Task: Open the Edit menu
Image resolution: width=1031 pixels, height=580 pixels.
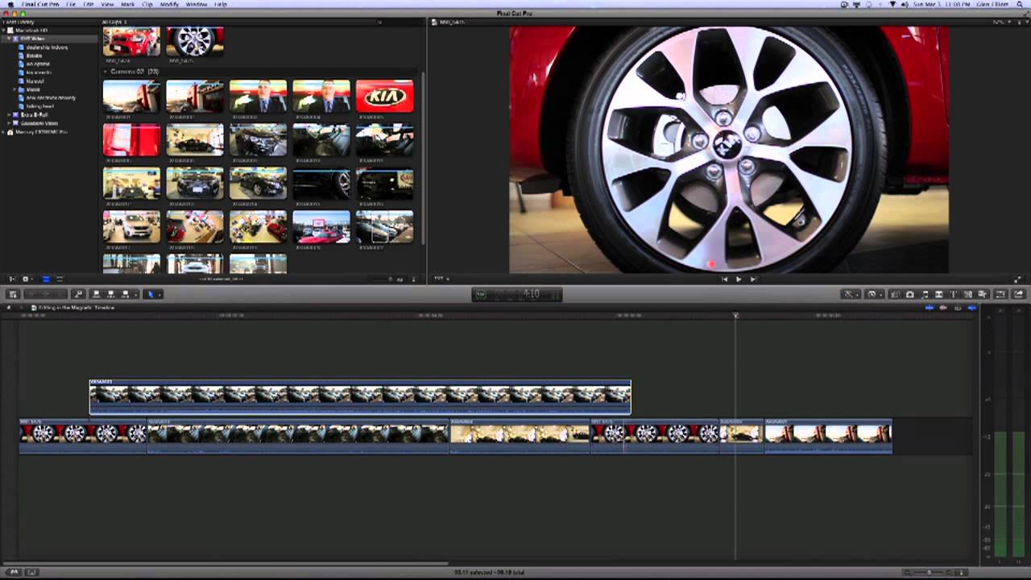Action: [x=89, y=4]
